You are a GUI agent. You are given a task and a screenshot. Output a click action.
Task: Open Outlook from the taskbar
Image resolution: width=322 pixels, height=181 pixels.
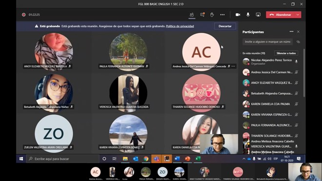[x=136, y=159]
